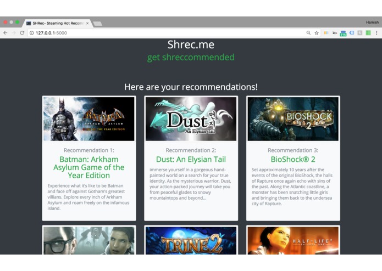Click the Half-Life 2 Episode Two banner image
Image resolution: width=382 pixels, height=271 pixels.
[89, 241]
